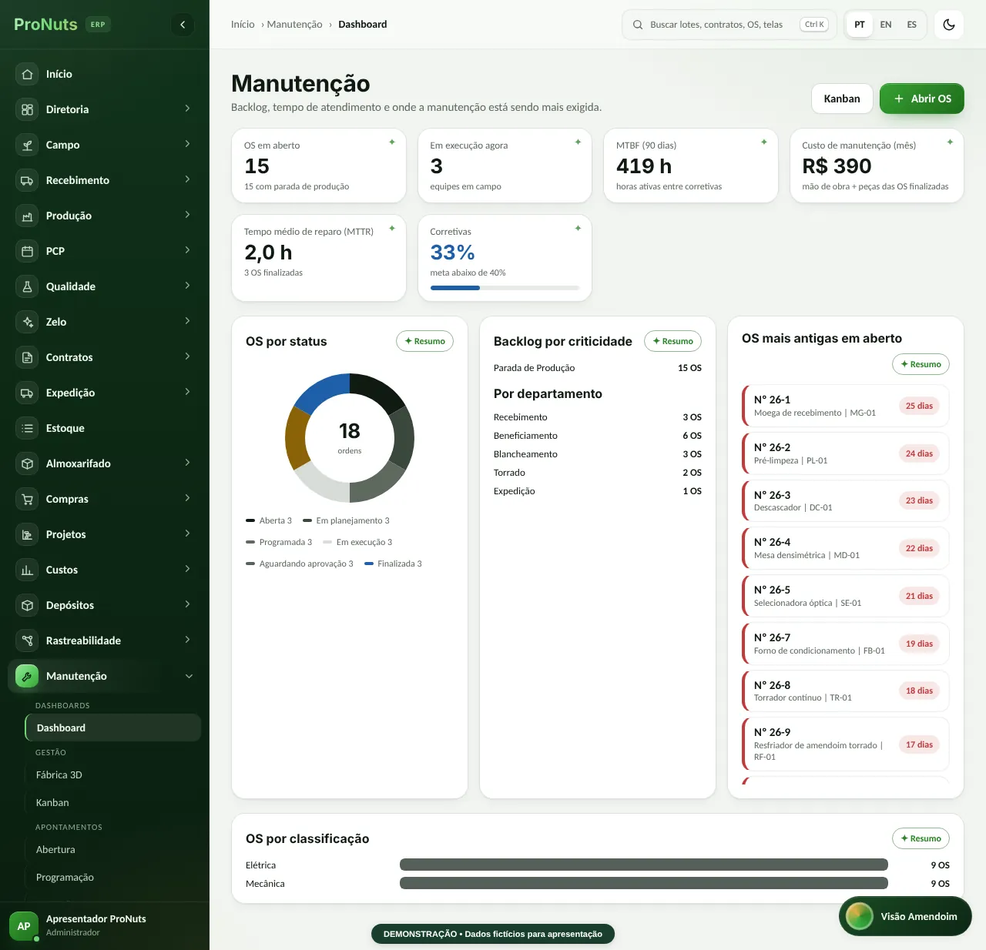986x950 pixels.
Task: Click the Kanban button in header
Action: 842,99
